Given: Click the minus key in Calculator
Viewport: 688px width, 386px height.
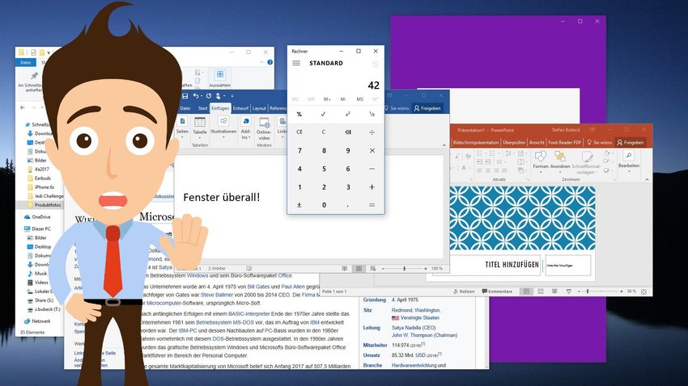Looking at the screenshot, I should (x=372, y=169).
